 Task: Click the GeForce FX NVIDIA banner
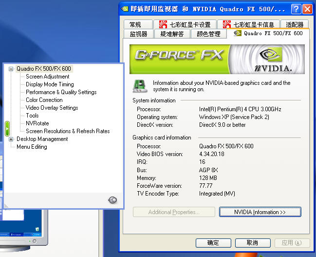(x=217, y=59)
